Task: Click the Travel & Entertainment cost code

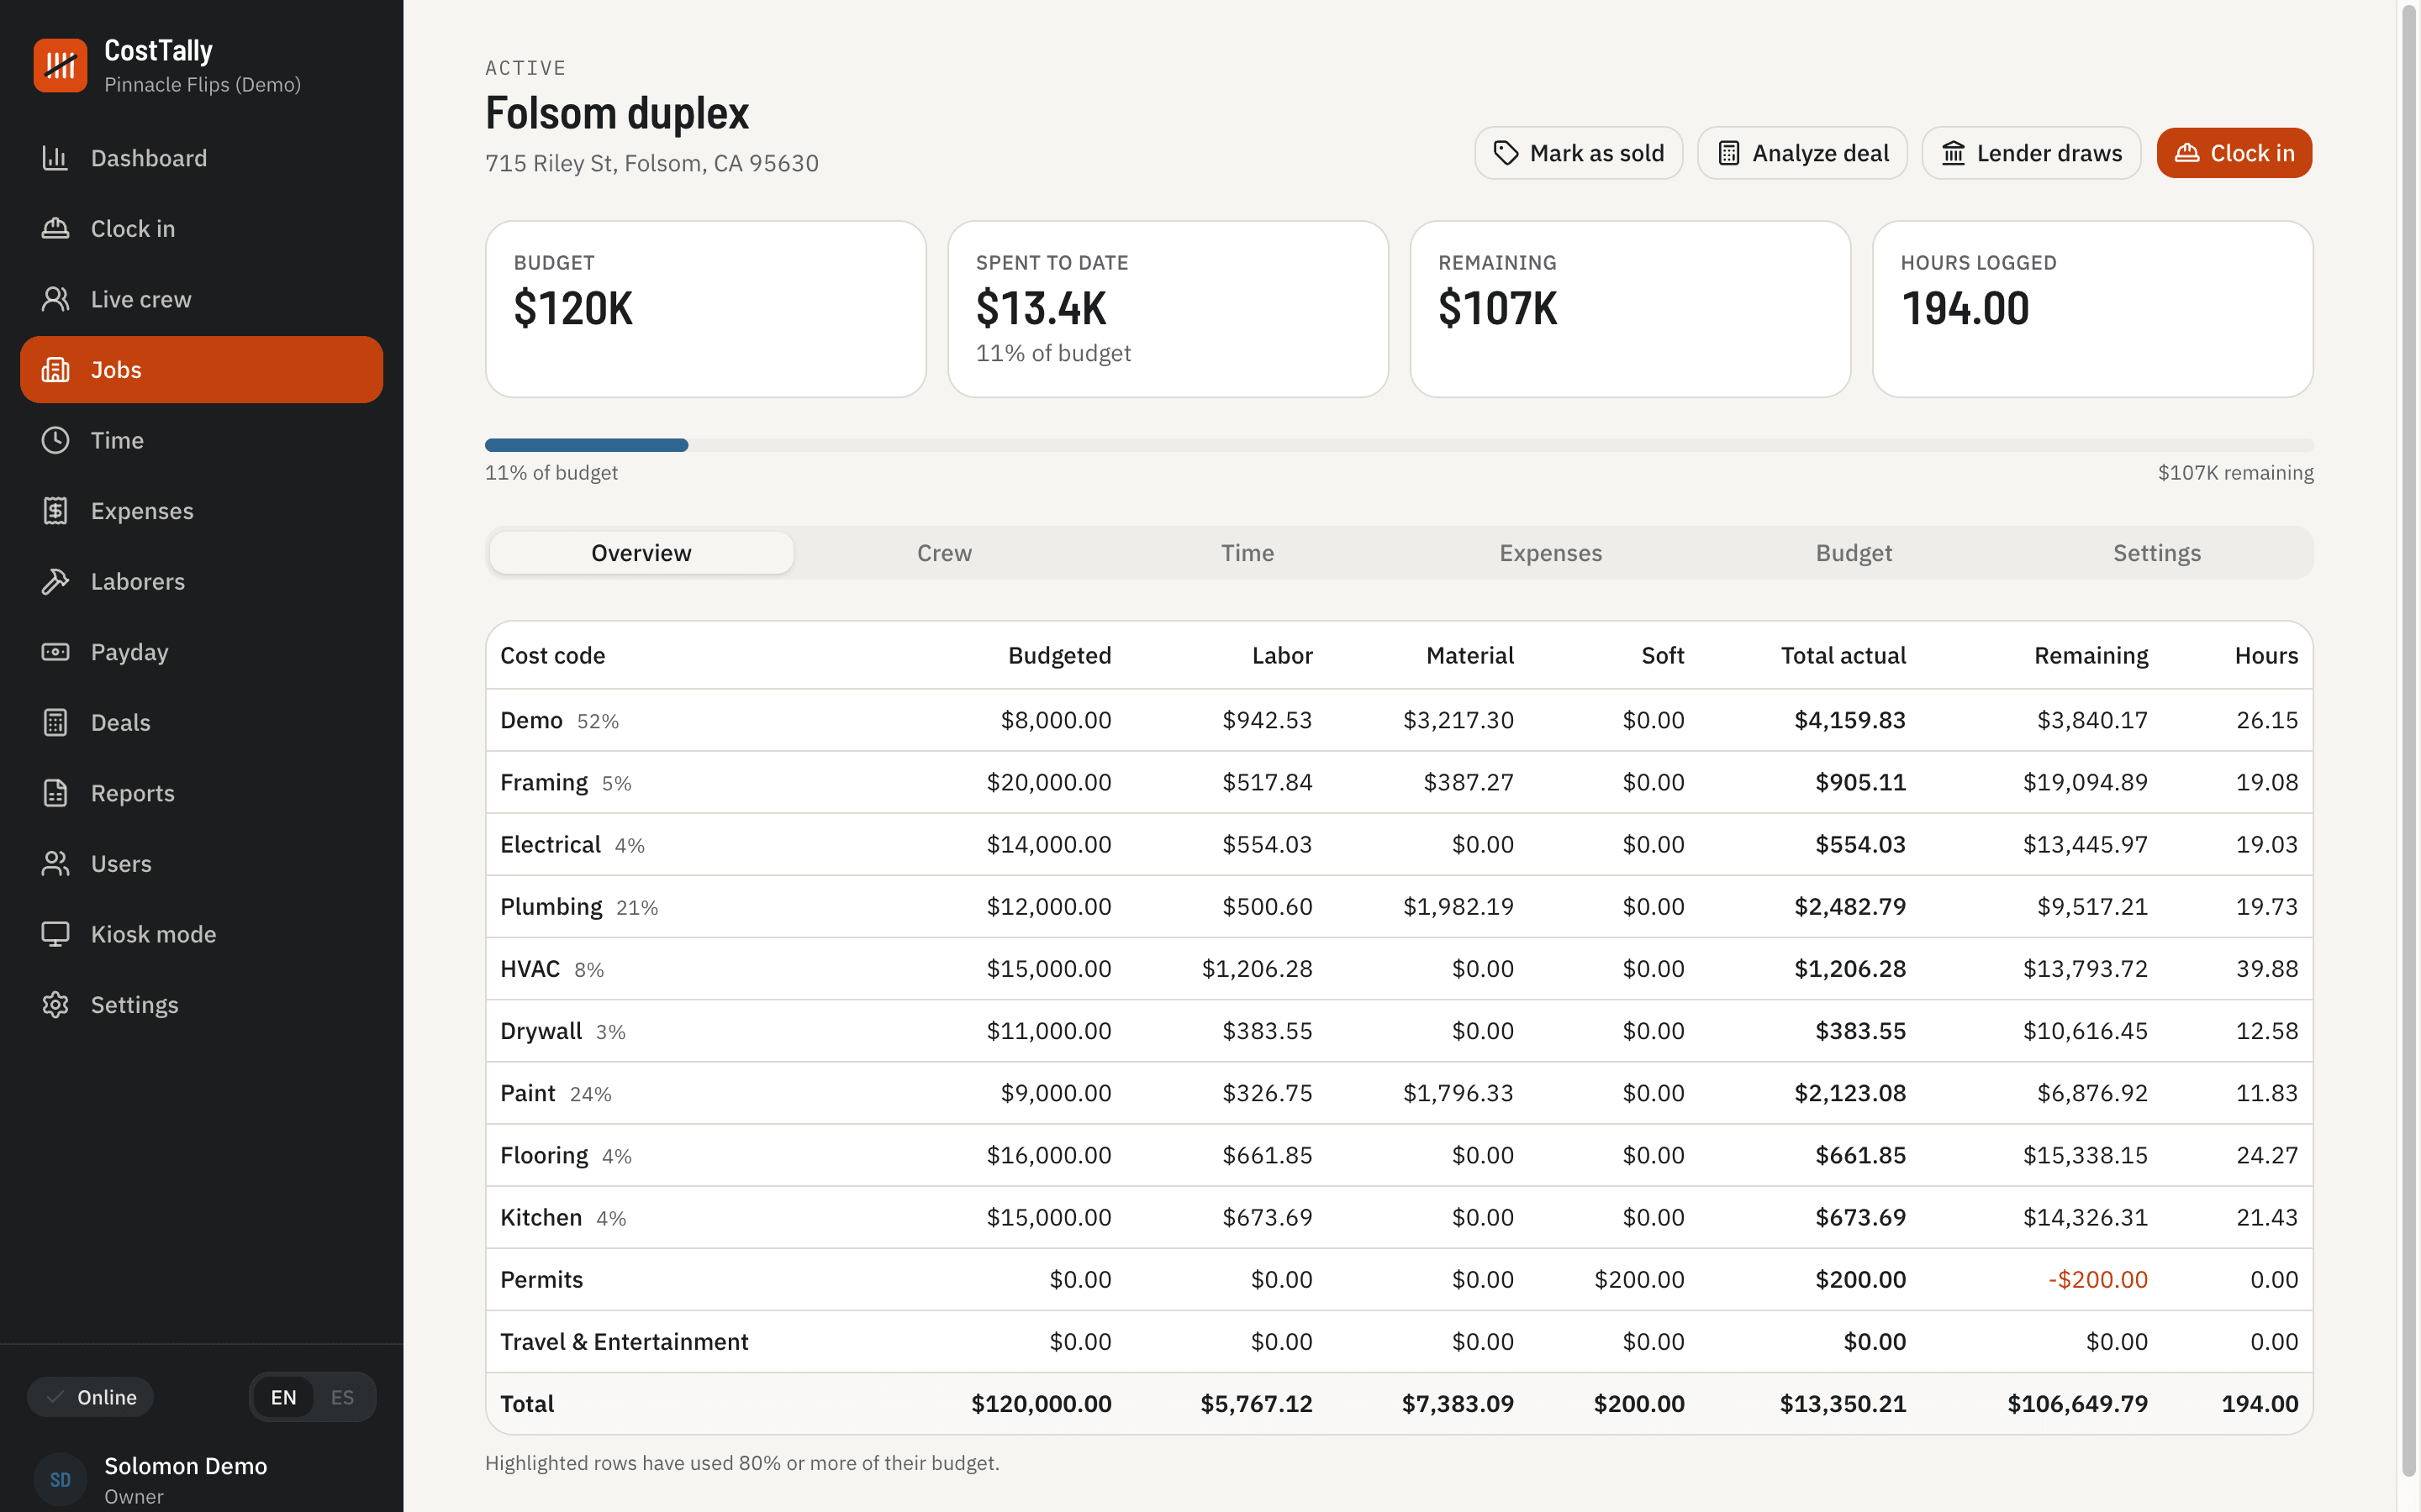Action: tap(625, 1341)
